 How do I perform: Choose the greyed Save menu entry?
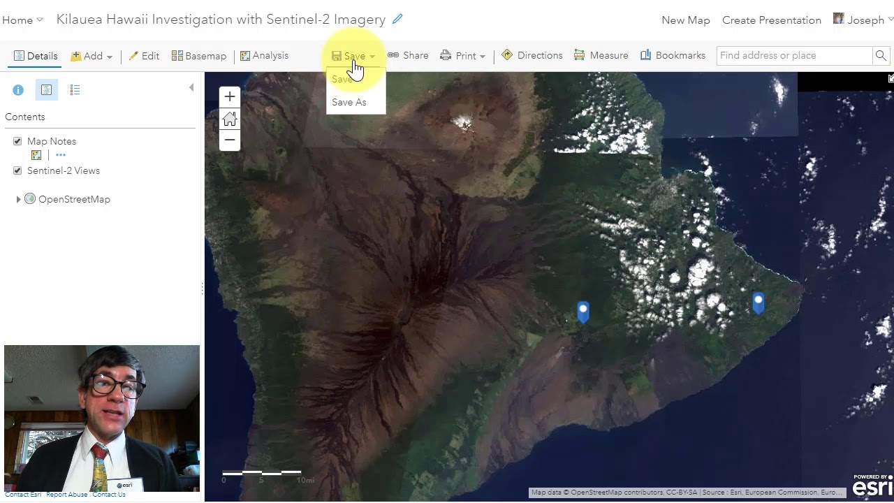(342, 79)
